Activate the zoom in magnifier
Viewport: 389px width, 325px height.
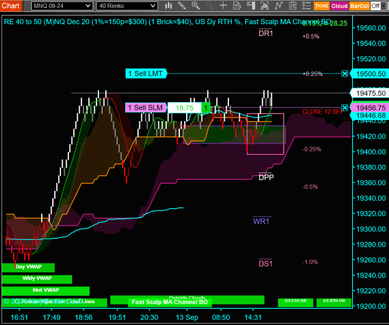click(195, 6)
